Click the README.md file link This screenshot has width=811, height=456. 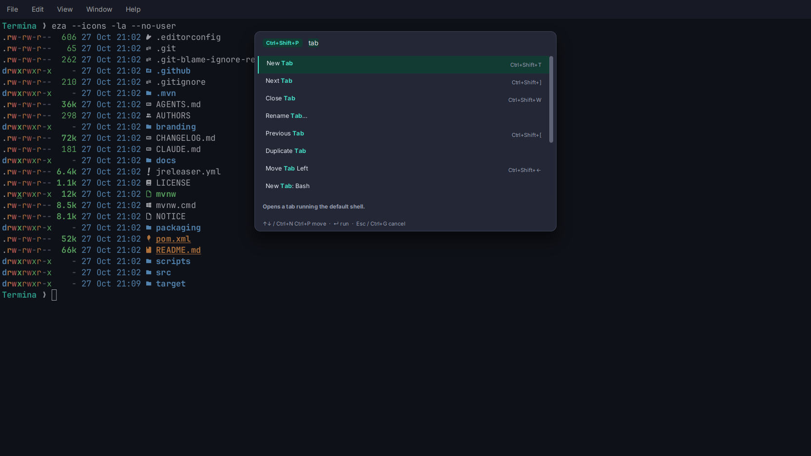click(178, 250)
